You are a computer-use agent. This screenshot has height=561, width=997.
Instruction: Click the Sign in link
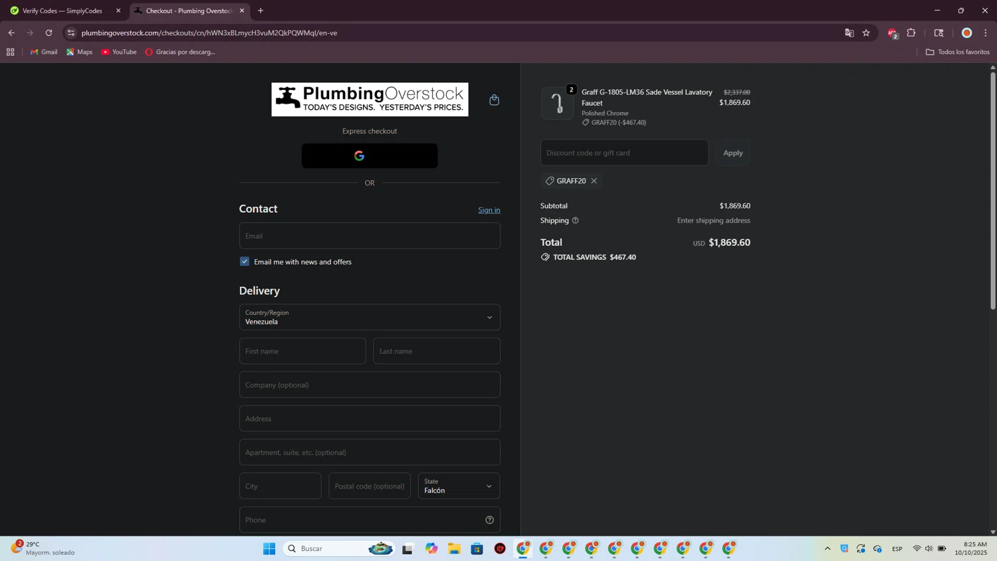(489, 210)
